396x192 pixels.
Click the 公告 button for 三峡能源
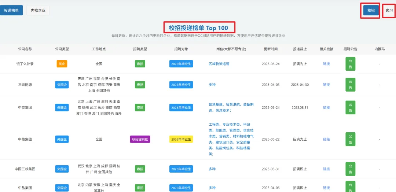pos(350,85)
